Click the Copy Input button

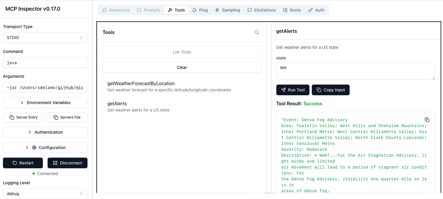click(x=330, y=90)
